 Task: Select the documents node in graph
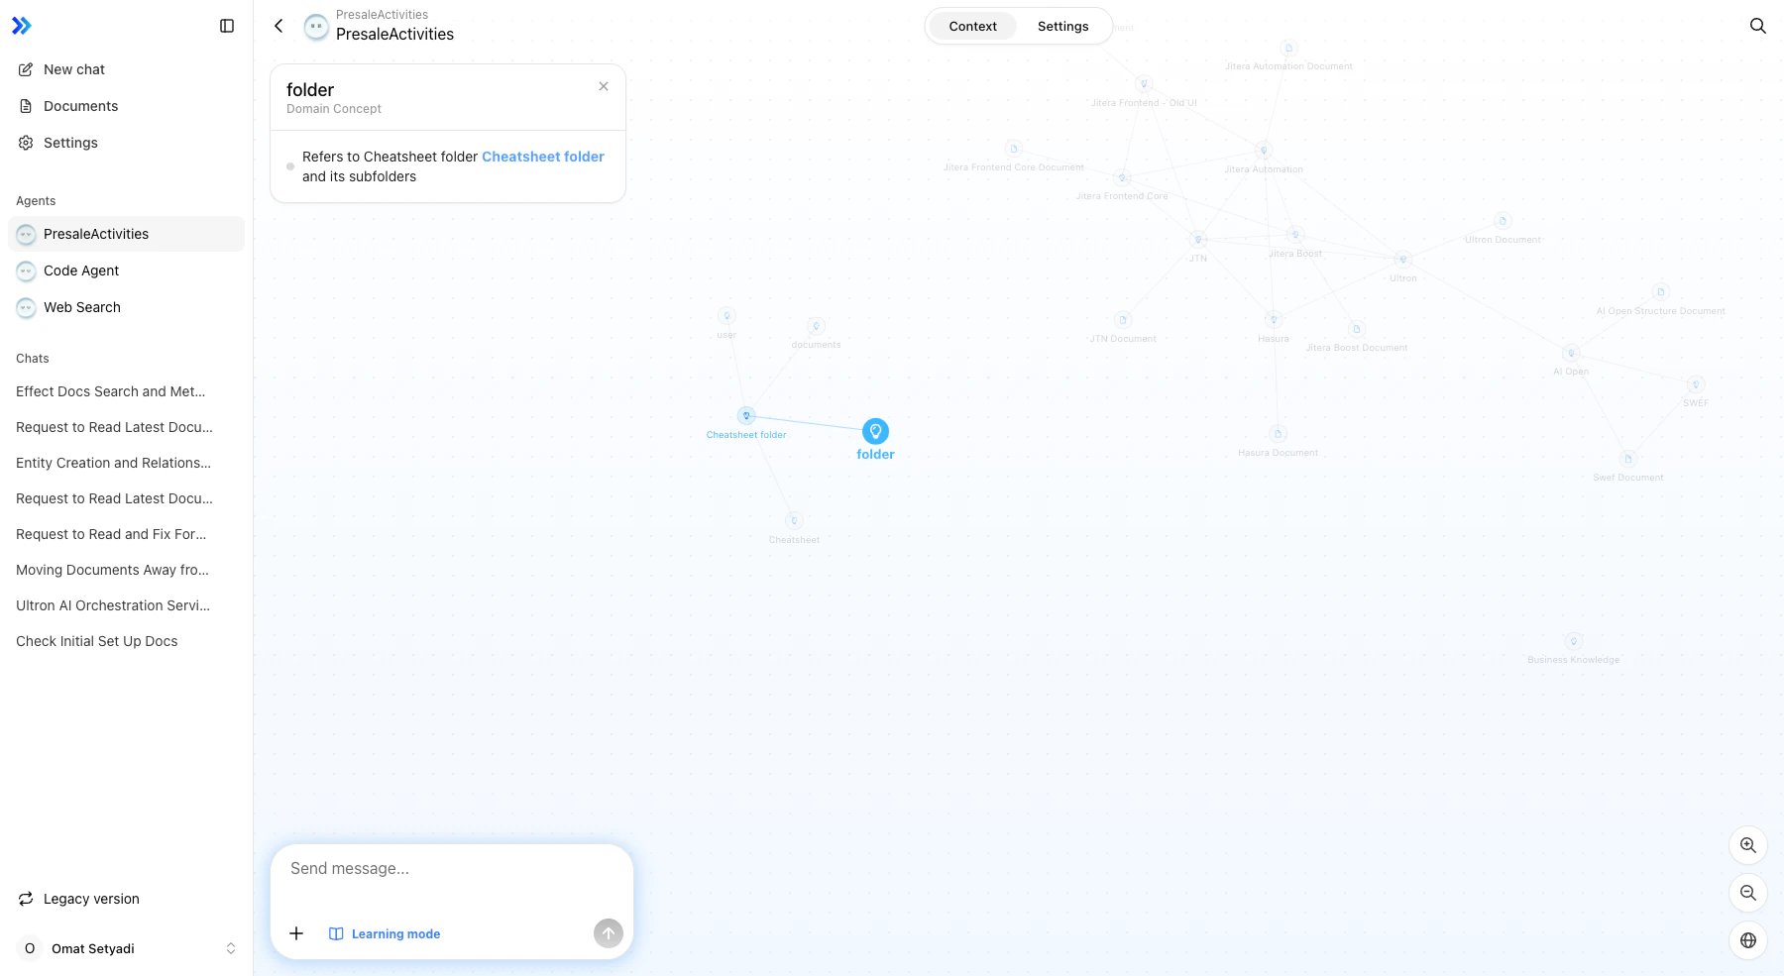[x=816, y=326]
